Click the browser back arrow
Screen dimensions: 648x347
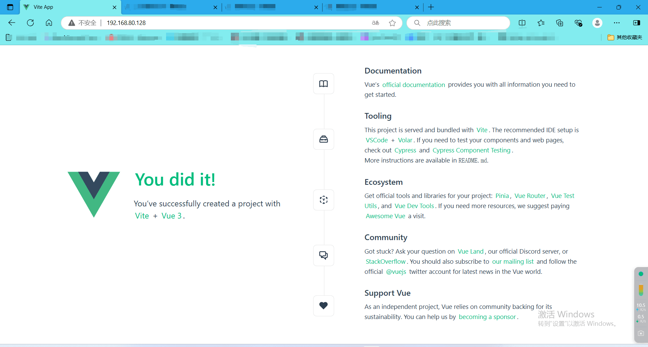click(12, 23)
